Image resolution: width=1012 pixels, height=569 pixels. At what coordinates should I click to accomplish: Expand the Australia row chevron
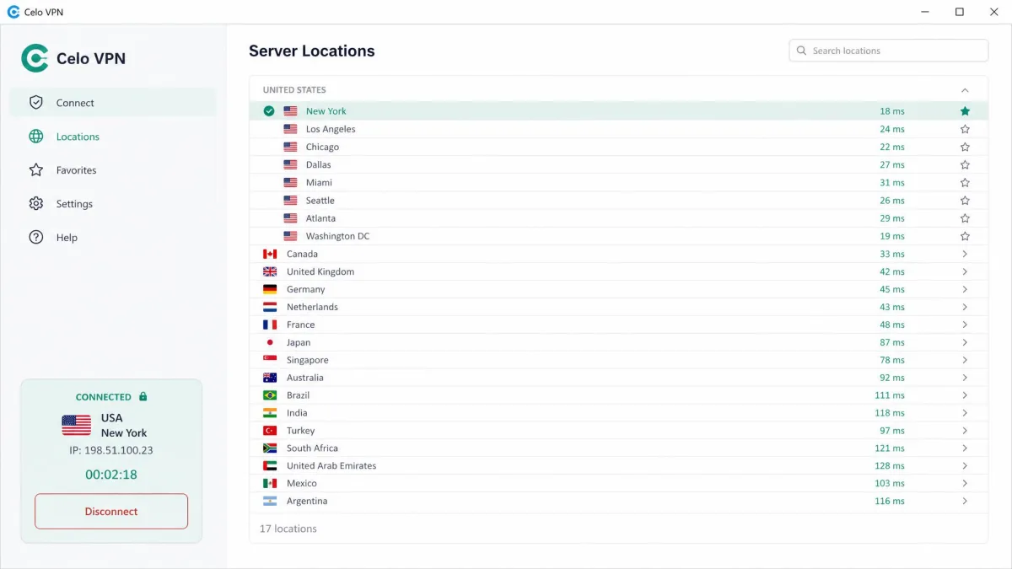click(x=965, y=378)
